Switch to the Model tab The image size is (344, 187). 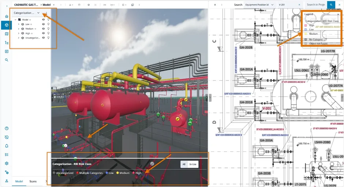[x=19, y=181]
